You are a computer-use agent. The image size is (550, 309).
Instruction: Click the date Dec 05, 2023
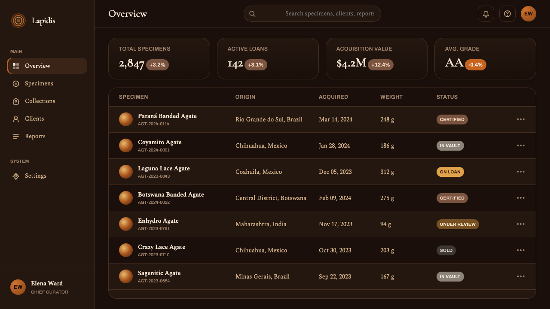(x=335, y=172)
